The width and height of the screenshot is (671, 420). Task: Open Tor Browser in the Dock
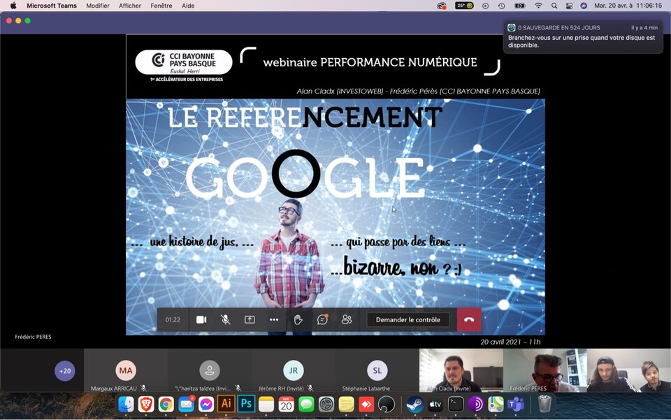[x=475, y=404]
